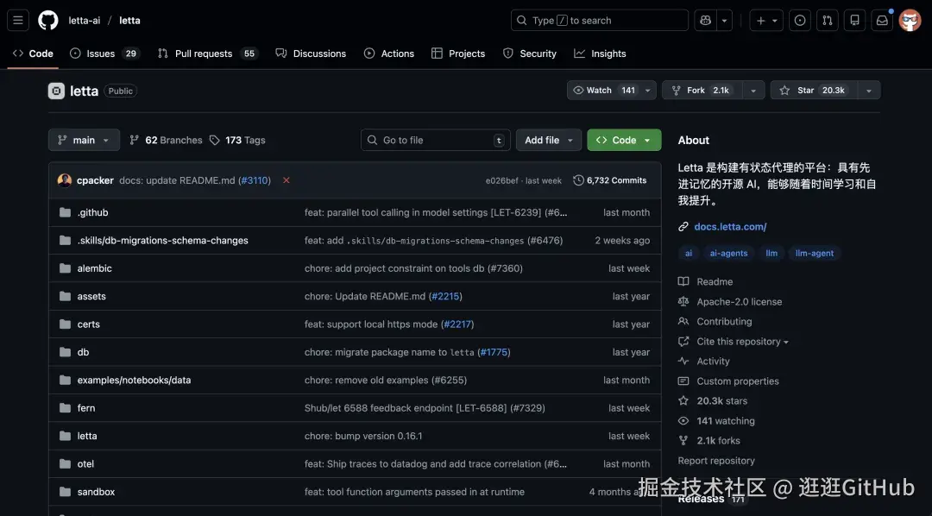The height and width of the screenshot is (516, 932).
Task: Open examples/notebooks/data folder
Action: click(x=134, y=380)
